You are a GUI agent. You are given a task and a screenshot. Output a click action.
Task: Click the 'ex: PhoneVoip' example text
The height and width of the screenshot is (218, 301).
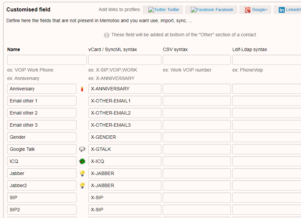coord(247,70)
